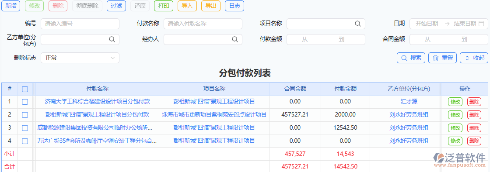Click the green 修改 toolbar button
The height and width of the screenshot is (172, 490).
(35, 6)
